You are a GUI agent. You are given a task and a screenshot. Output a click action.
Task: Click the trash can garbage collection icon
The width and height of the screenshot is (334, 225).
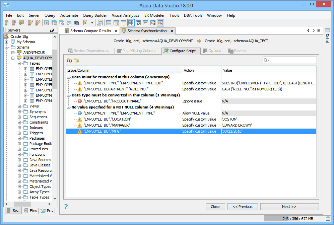[328, 218]
